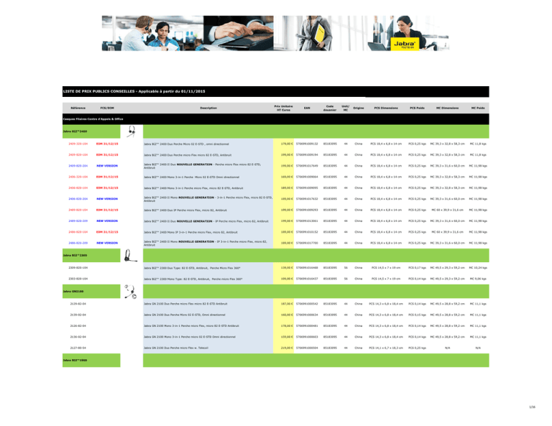This screenshot has height=426, width=552.
Task: Click reference 2409-820-204
Action: [78, 166]
